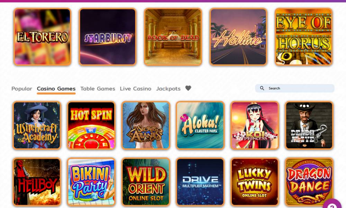Click the search magnifier icon

[x=262, y=88]
